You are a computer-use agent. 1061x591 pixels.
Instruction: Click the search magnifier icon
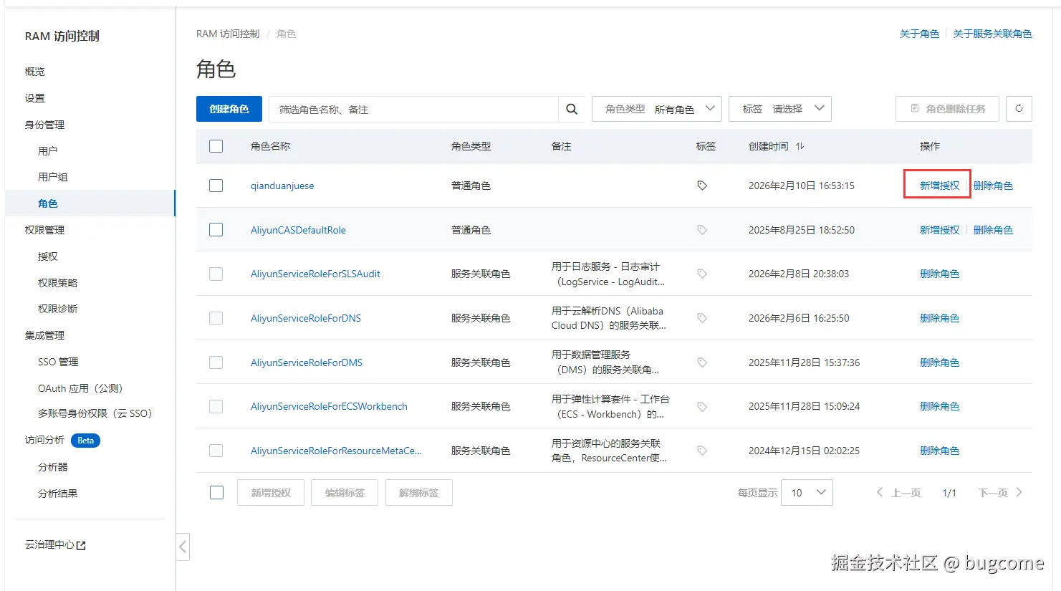pos(572,109)
